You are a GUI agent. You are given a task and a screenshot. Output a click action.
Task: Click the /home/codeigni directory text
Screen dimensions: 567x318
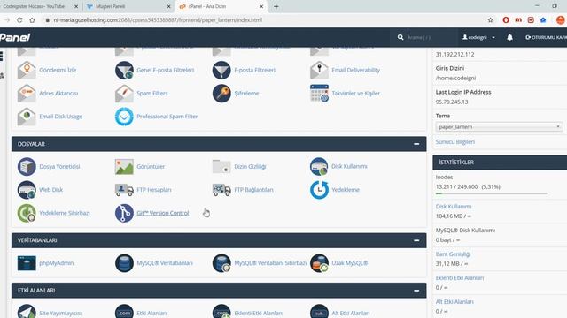tap(455, 79)
